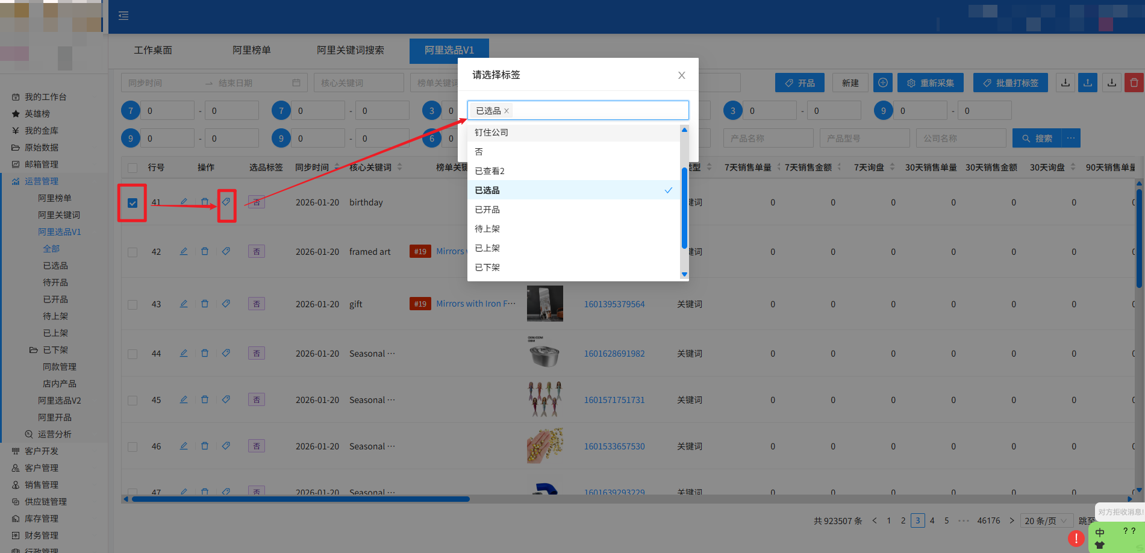Toggle the select-all checkbox in table header
This screenshot has height=553, width=1145.
(x=133, y=167)
